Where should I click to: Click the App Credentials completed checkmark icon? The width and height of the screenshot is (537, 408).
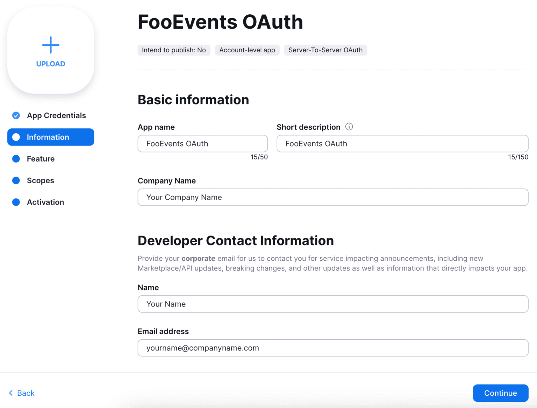(16, 115)
